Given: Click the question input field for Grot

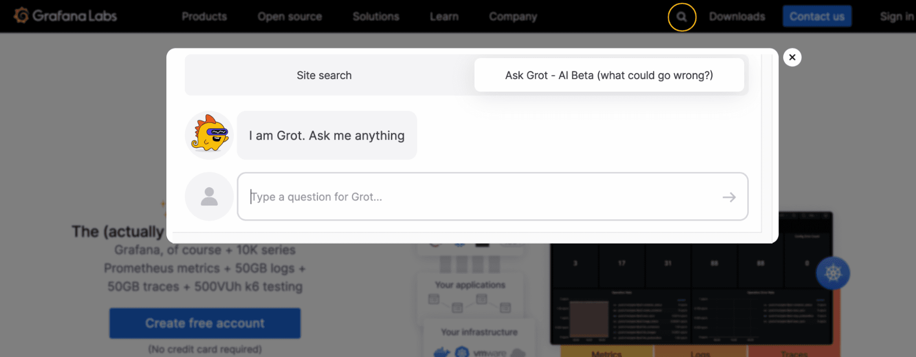Looking at the screenshot, I should [x=458, y=197].
